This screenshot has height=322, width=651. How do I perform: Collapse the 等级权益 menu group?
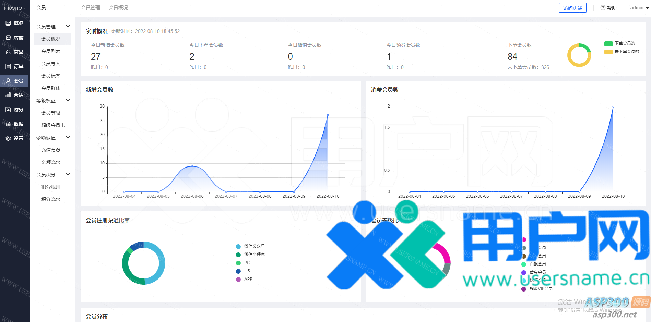(x=68, y=100)
